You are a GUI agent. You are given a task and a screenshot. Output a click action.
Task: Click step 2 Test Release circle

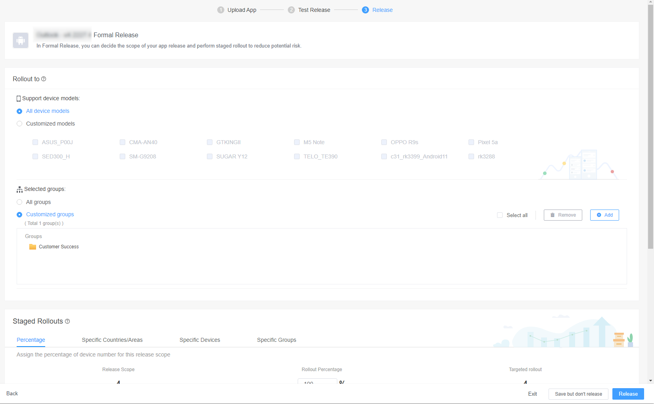(291, 10)
